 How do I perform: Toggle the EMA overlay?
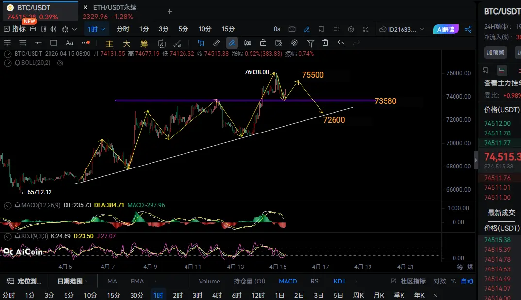point(137,281)
